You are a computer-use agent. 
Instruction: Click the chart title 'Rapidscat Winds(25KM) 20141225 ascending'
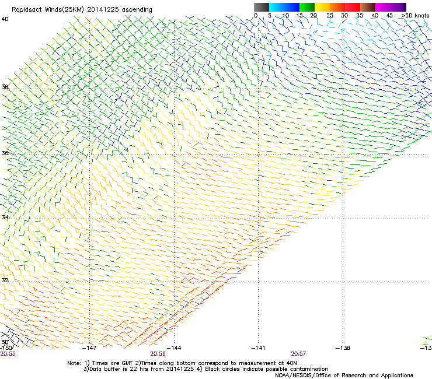pos(82,10)
